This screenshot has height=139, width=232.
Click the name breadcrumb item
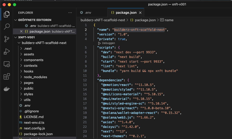[169, 20]
